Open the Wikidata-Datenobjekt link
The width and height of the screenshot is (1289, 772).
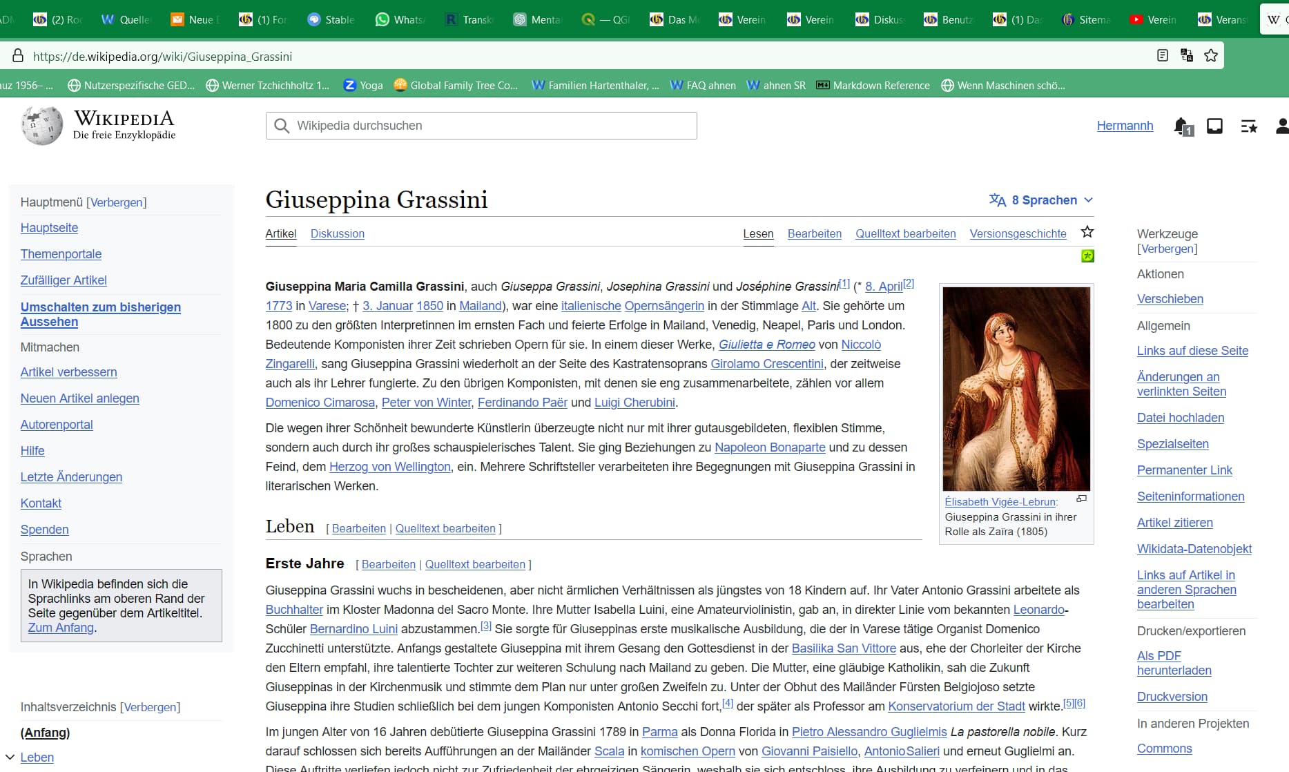tap(1194, 549)
